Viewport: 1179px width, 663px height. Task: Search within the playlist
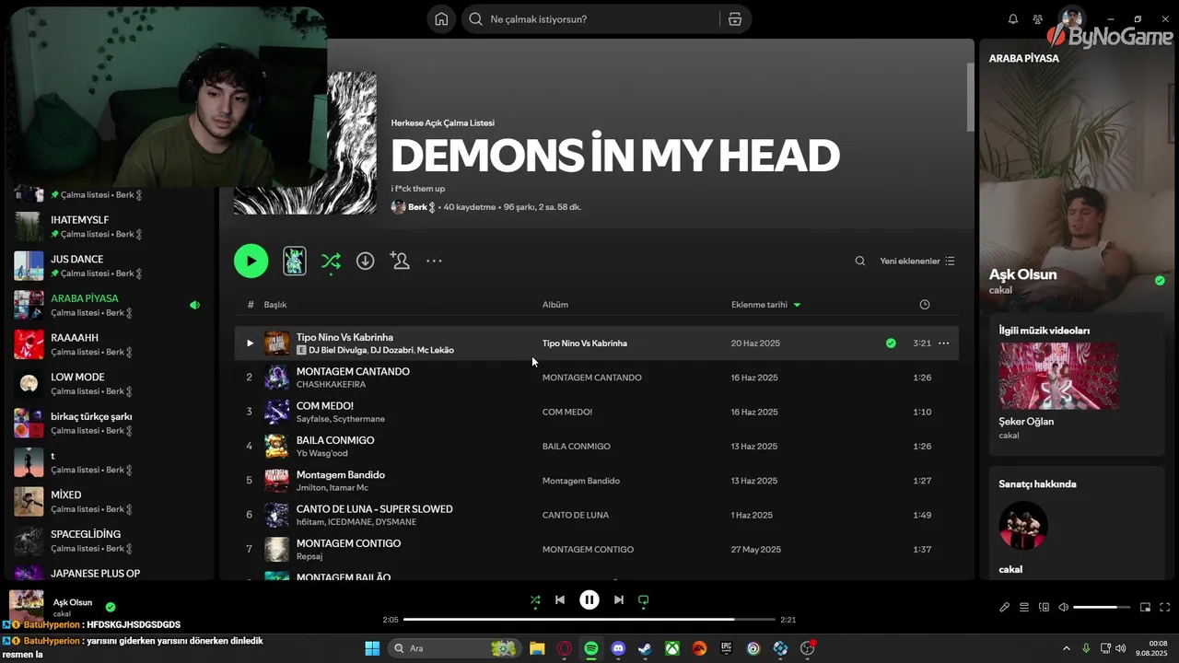click(860, 262)
